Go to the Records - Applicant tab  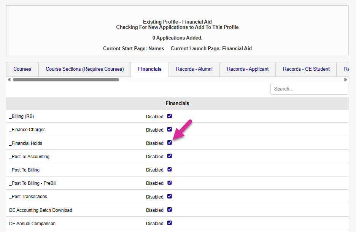(x=248, y=69)
